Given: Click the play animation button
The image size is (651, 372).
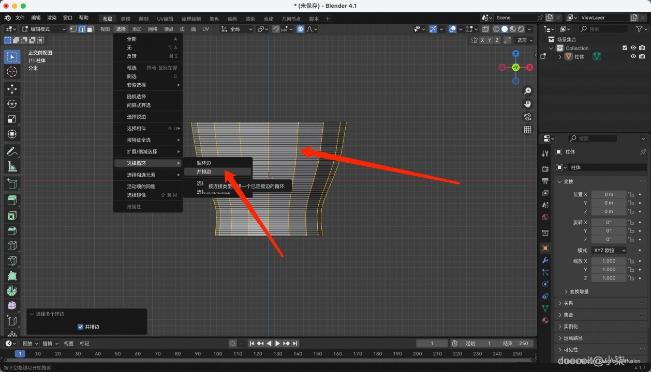Looking at the screenshot, I should click(277, 344).
